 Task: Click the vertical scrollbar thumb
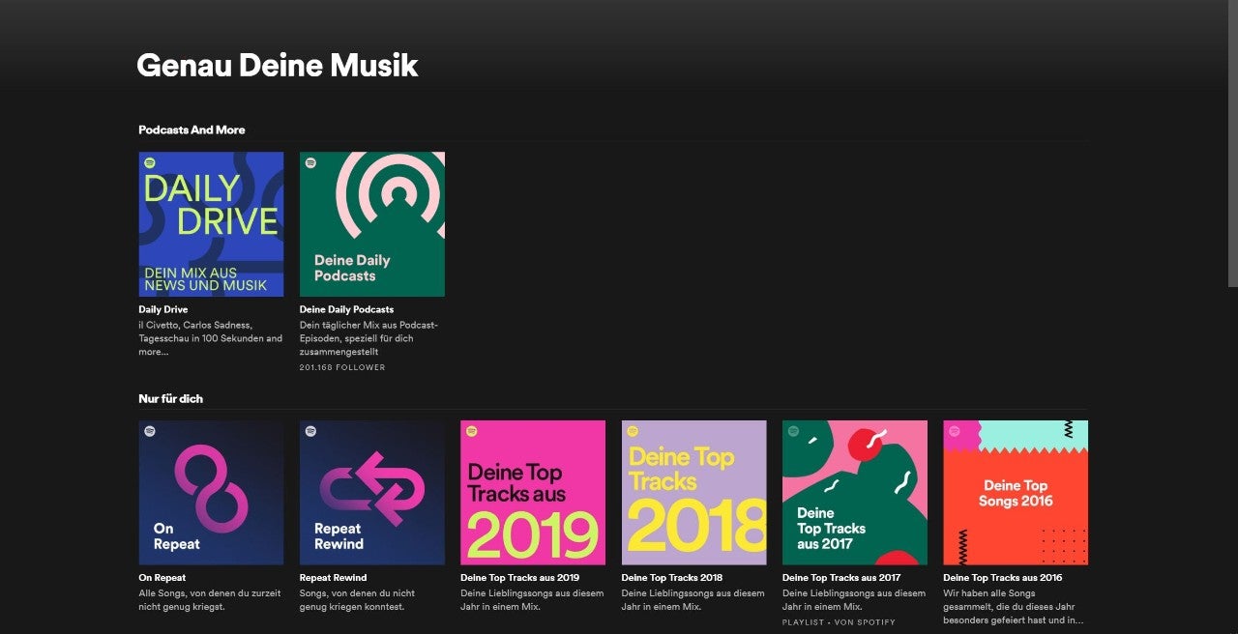pos(1233,143)
